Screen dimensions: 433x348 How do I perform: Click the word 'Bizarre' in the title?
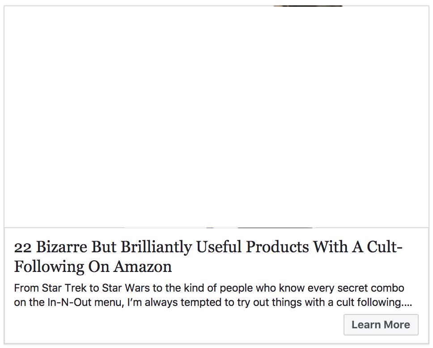62,246
